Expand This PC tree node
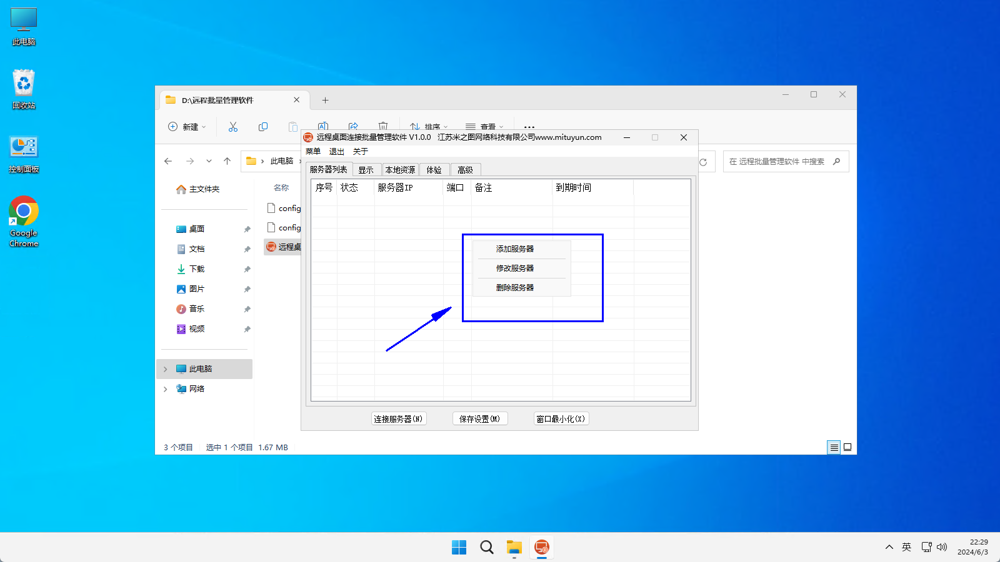Screen dimensions: 1000x562 [166, 369]
